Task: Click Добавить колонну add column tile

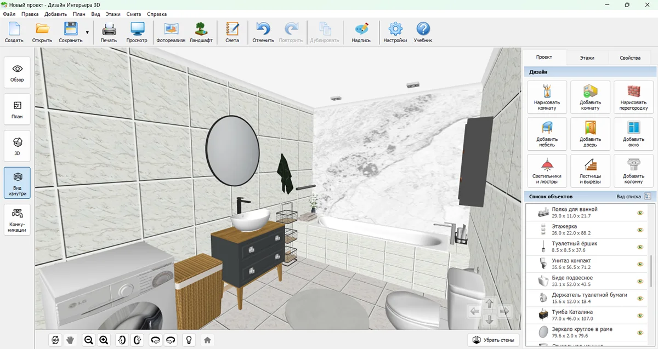Action: 634,170
